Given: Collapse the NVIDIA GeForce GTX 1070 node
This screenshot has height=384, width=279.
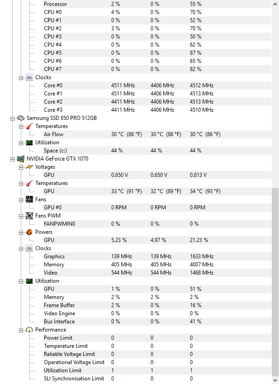Looking at the screenshot, I should click(12, 159).
